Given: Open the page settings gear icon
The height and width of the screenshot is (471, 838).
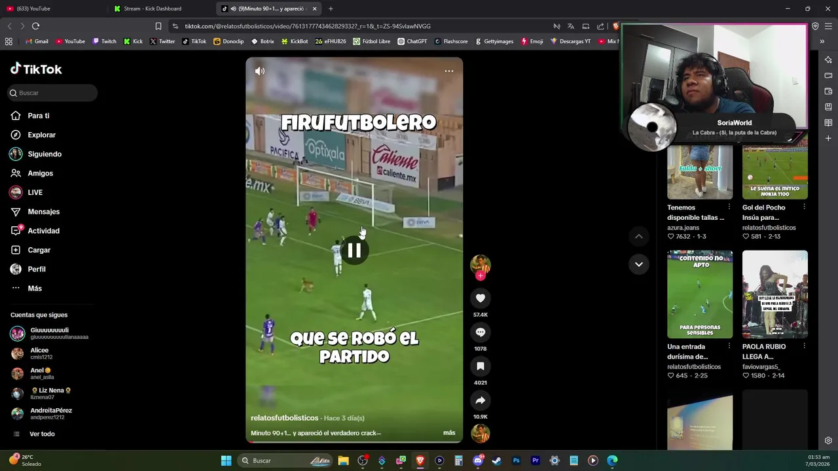Looking at the screenshot, I should [x=828, y=440].
